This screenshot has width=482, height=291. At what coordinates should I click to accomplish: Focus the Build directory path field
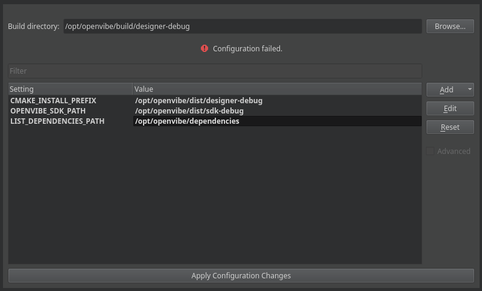pyautogui.click(x=243, y=27)
